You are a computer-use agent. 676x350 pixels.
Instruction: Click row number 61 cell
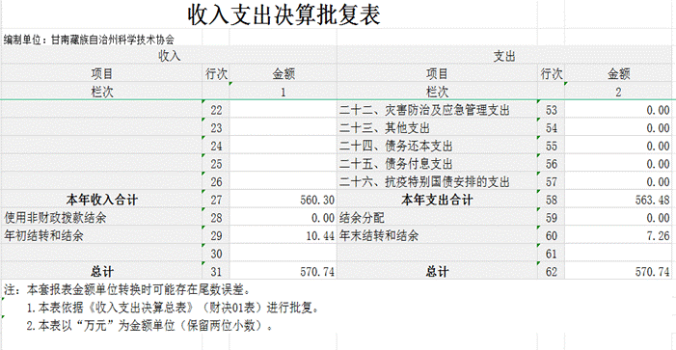click(552, 254)
